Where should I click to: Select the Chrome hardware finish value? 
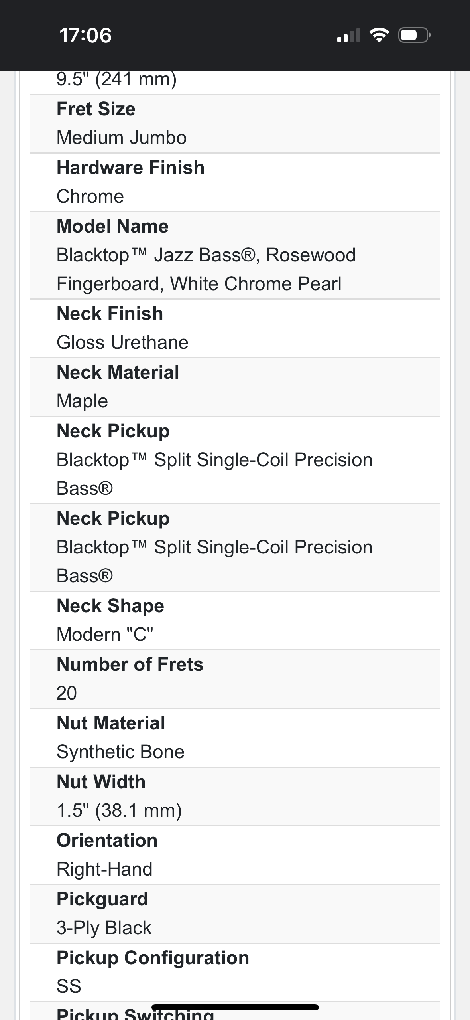click(90, 196)
